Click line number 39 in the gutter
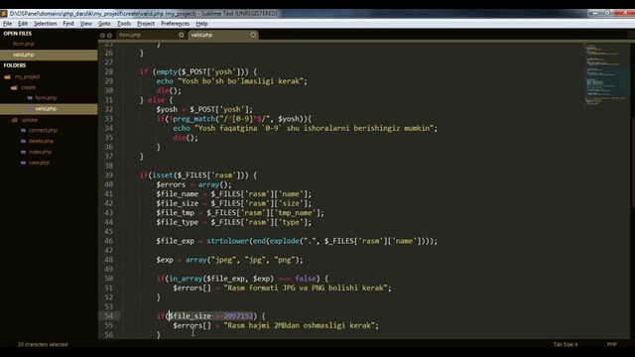 pyautogui.click(x=109, y=176)
